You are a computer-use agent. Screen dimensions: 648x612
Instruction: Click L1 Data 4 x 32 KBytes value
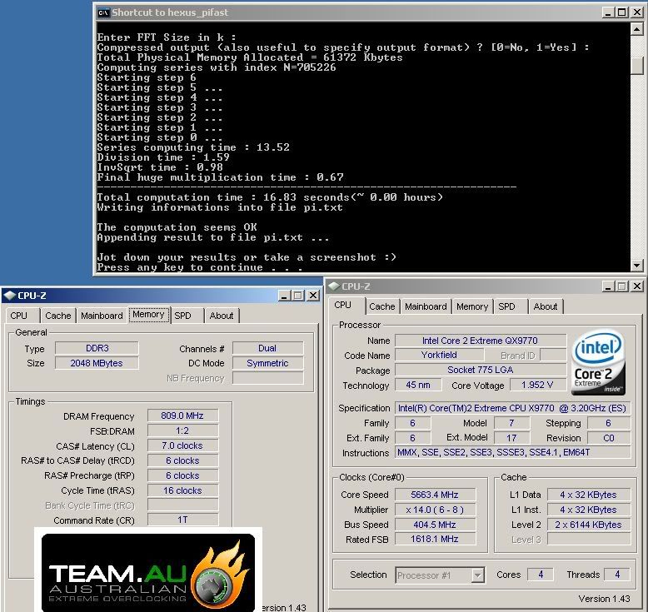tap(589, 495)
